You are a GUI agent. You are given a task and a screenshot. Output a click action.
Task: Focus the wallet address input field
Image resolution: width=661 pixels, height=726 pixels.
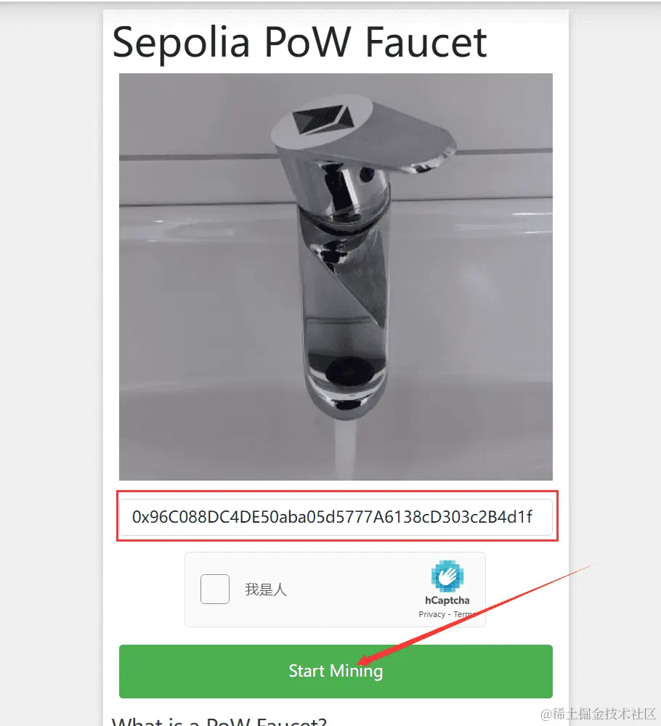[336, 517]
